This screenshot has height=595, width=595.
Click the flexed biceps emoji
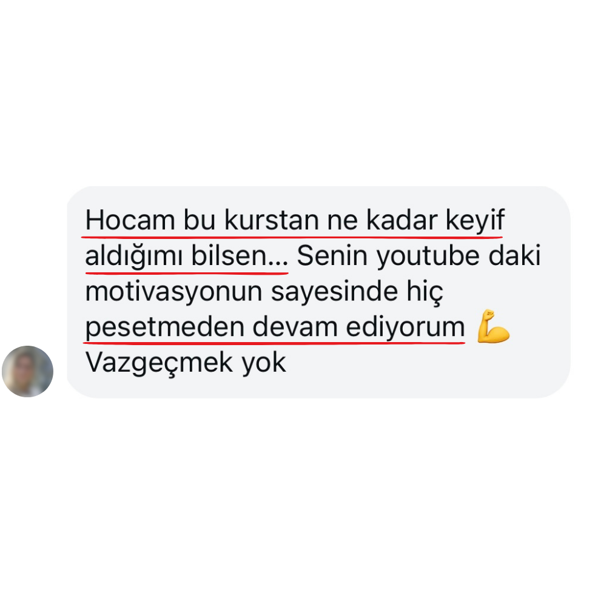(x=493, y=326)
